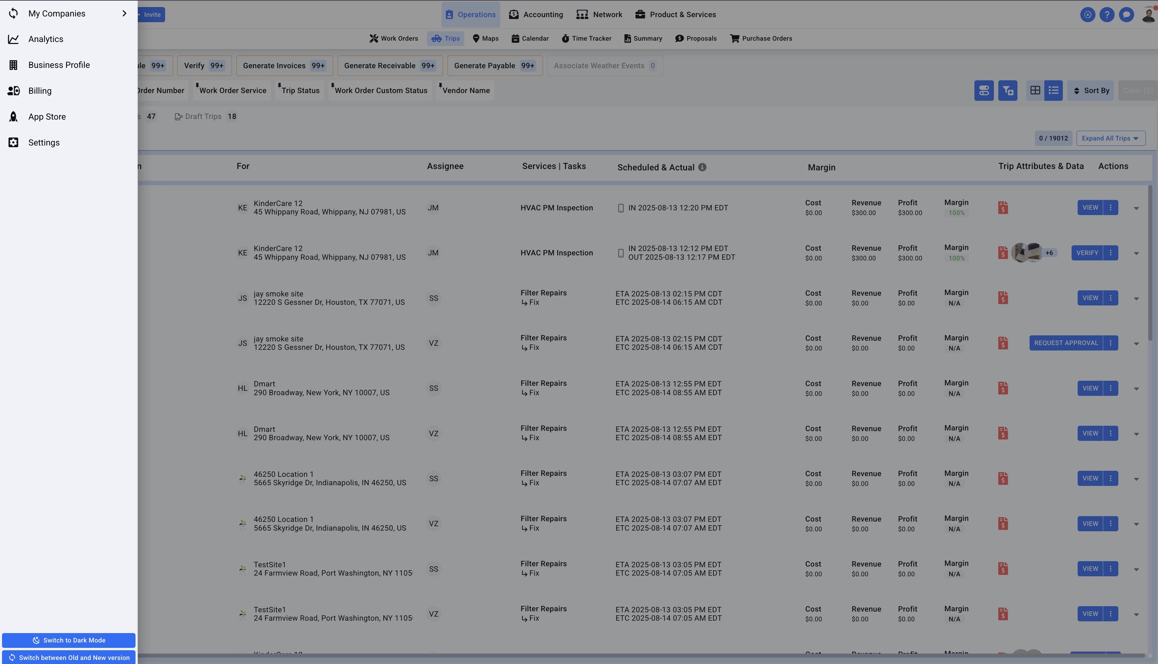The image size is (1158, 664).
Task: Click the add filter funnel icon
Action: (x=1007, y=90)
